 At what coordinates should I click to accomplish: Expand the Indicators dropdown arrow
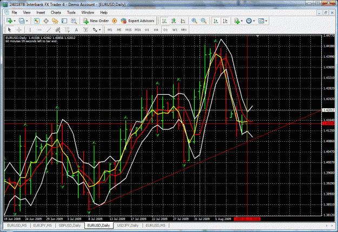pyautogui.click(x=242, y=21)
